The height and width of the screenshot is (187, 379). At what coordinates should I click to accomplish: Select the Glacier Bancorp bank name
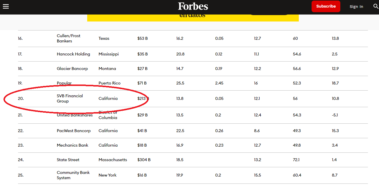(72, 69)
